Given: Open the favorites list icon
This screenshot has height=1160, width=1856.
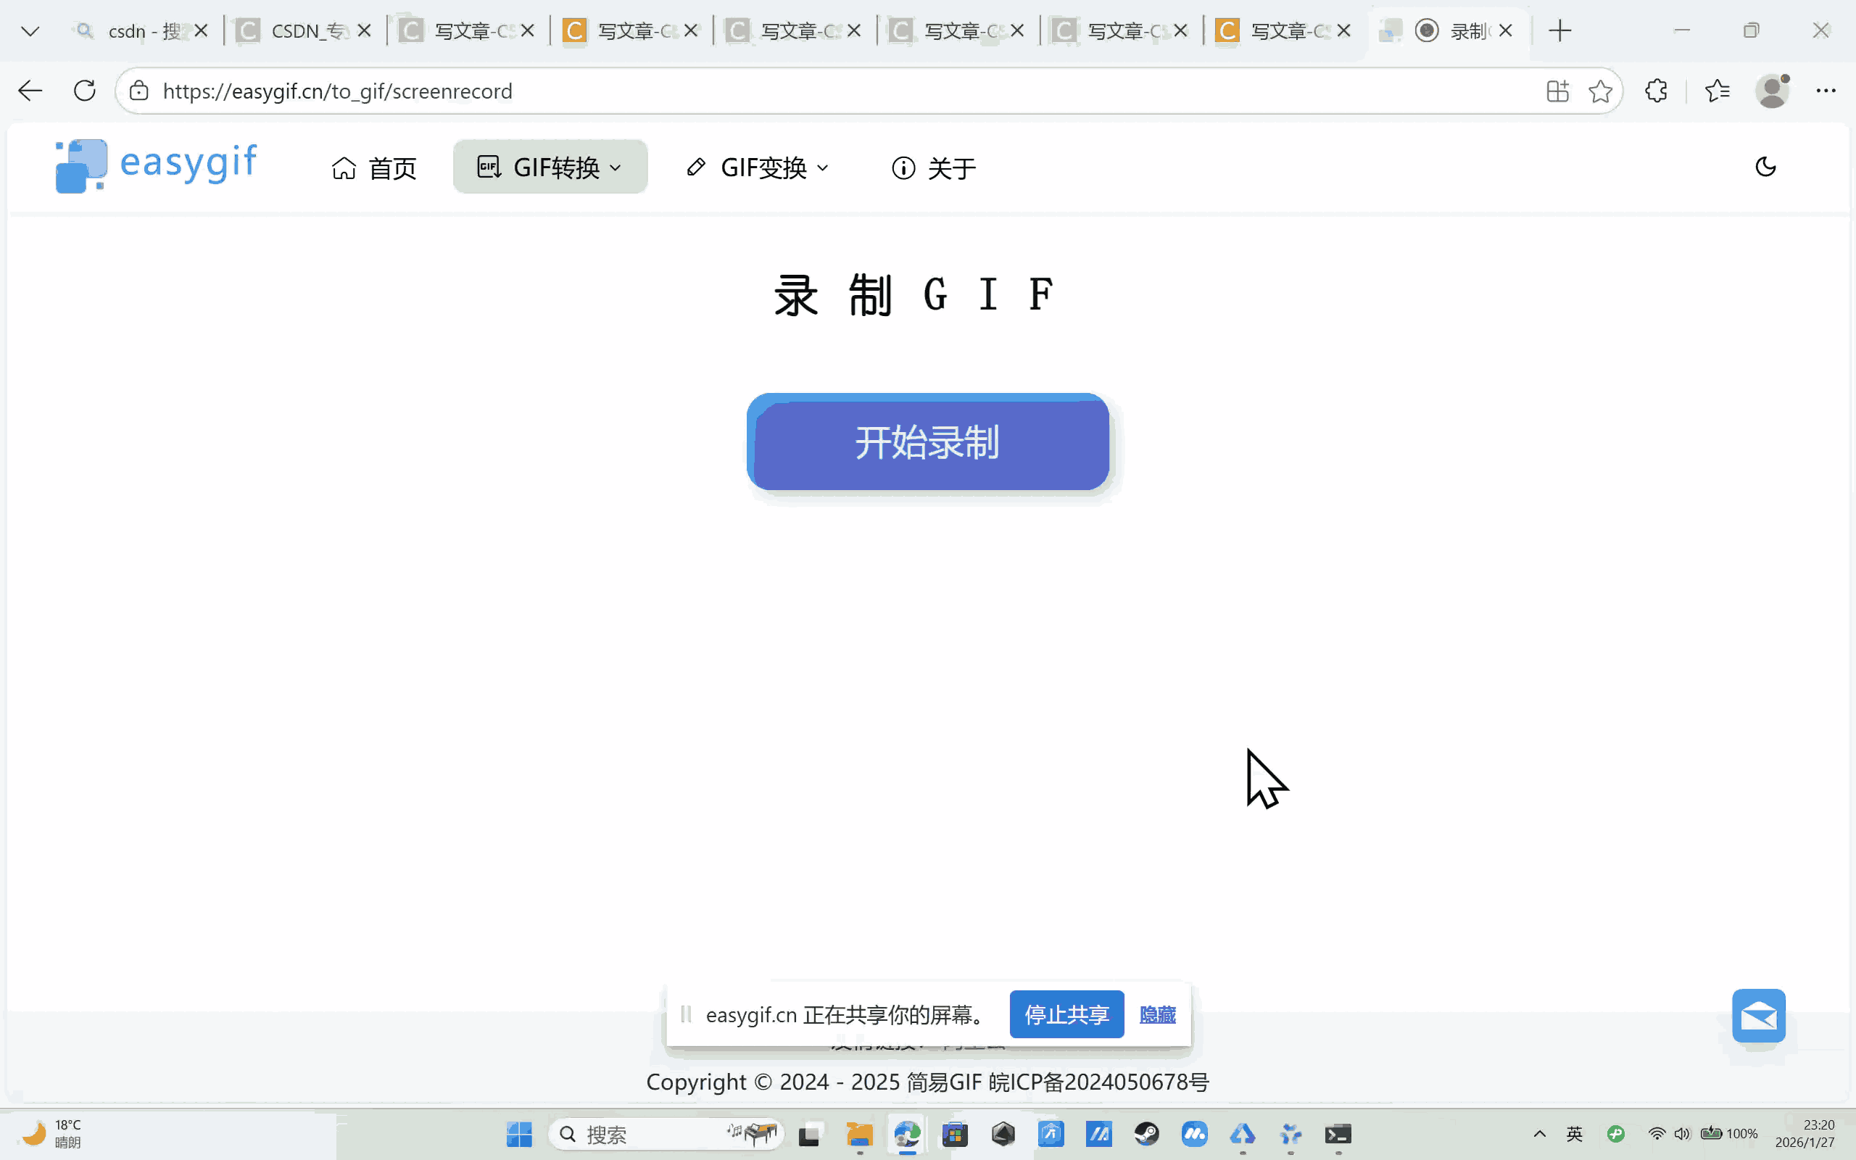Looking at the screenshot, I should [1718, 91].
